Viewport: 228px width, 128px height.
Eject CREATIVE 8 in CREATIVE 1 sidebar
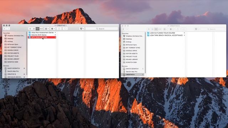pos(24,74)
